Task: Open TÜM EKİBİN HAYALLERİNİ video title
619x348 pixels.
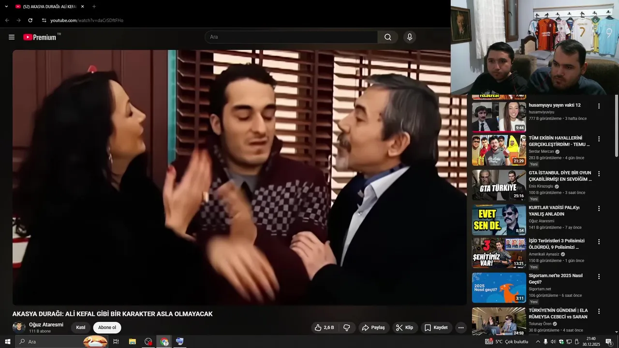Action: [x=559, y=141]
